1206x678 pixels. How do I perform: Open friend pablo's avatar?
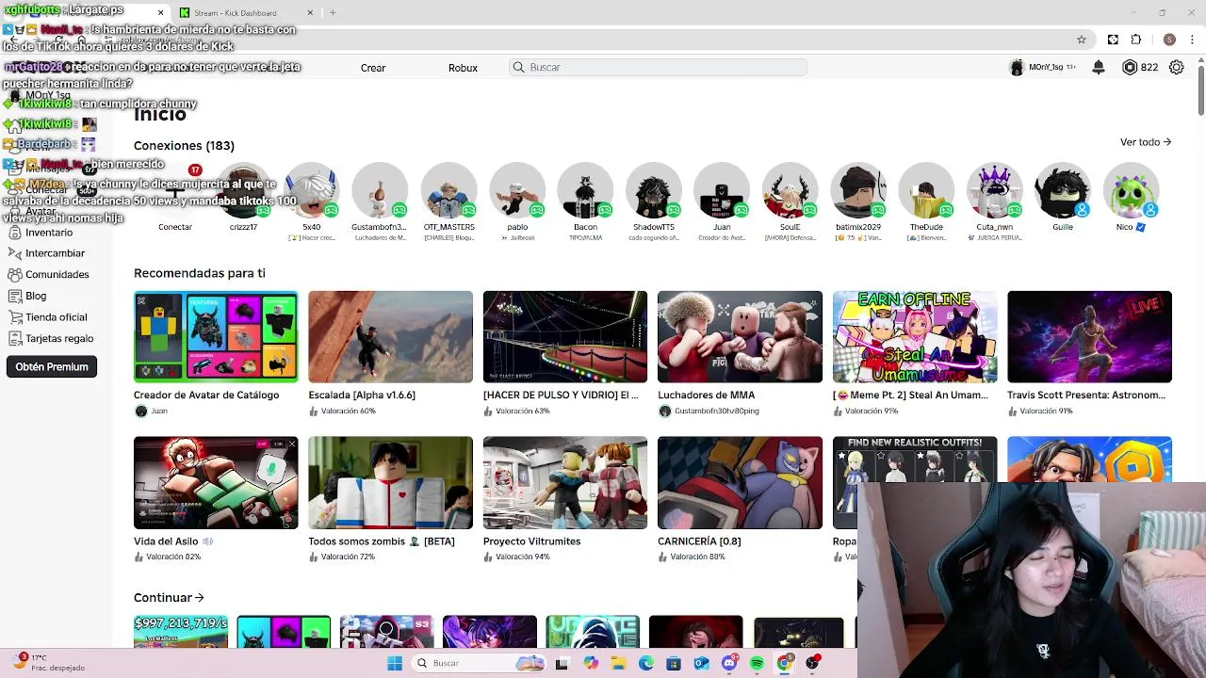coord(517,191)
